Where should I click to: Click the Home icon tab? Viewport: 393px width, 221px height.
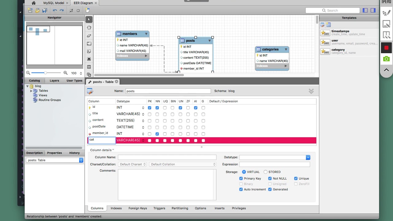tap(33, 3)
